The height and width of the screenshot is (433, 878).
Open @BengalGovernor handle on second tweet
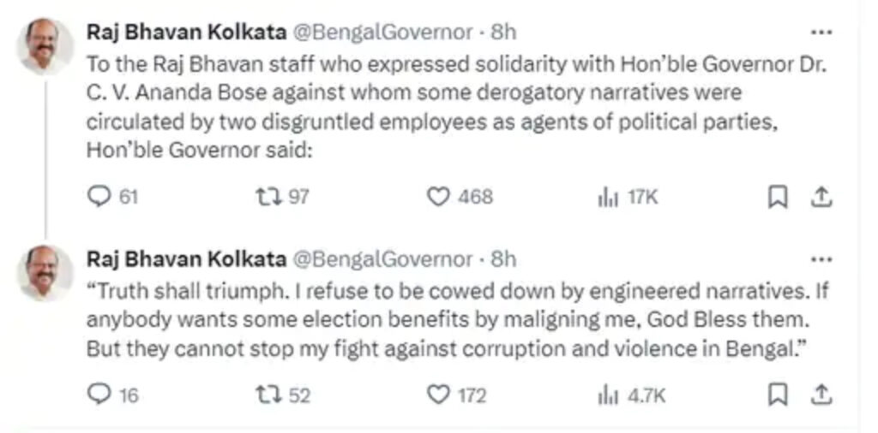383,259
